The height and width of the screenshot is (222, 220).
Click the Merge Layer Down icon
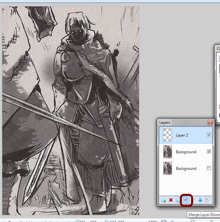(186, 200)
